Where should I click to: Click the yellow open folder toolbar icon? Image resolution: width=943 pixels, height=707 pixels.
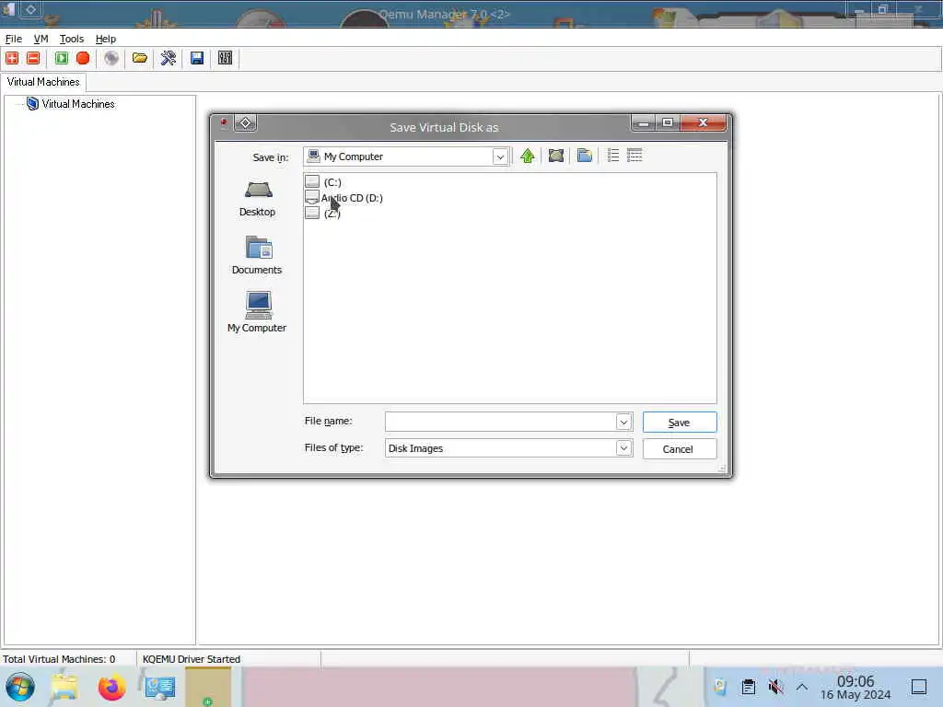pyautogui.click(x=140, y=58)
